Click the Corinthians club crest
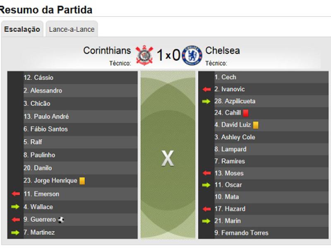Screen dimensions: 331x248 pos(144,55)
